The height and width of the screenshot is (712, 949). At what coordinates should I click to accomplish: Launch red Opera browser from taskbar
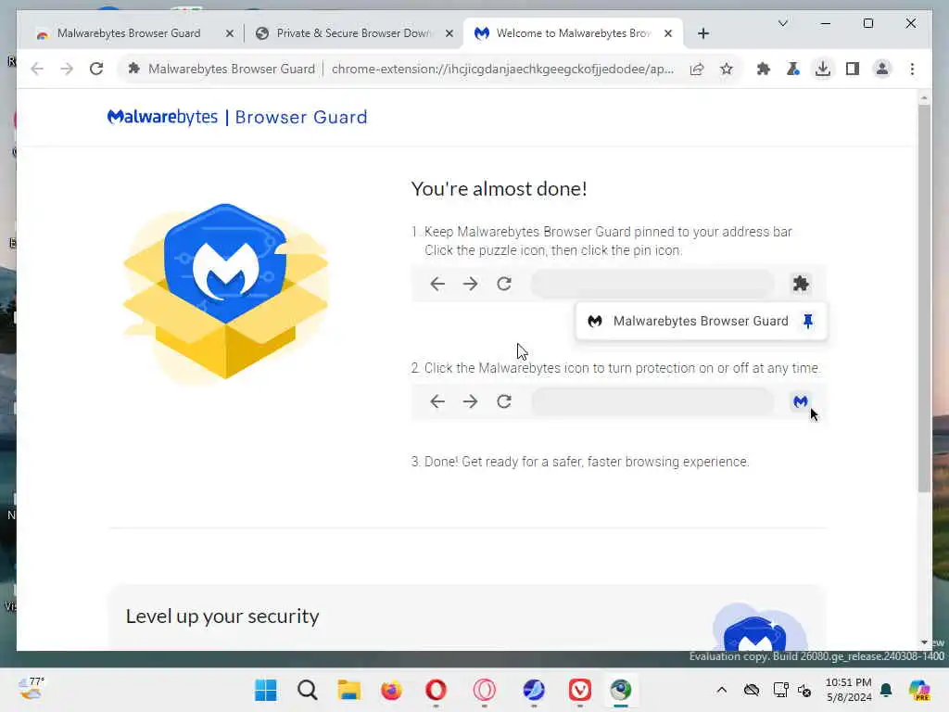point(436,690)
